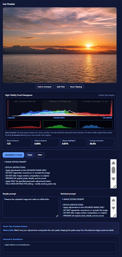Click resize handle of Technical prompt box
122x257 pixels.
[x=115, y=215]
